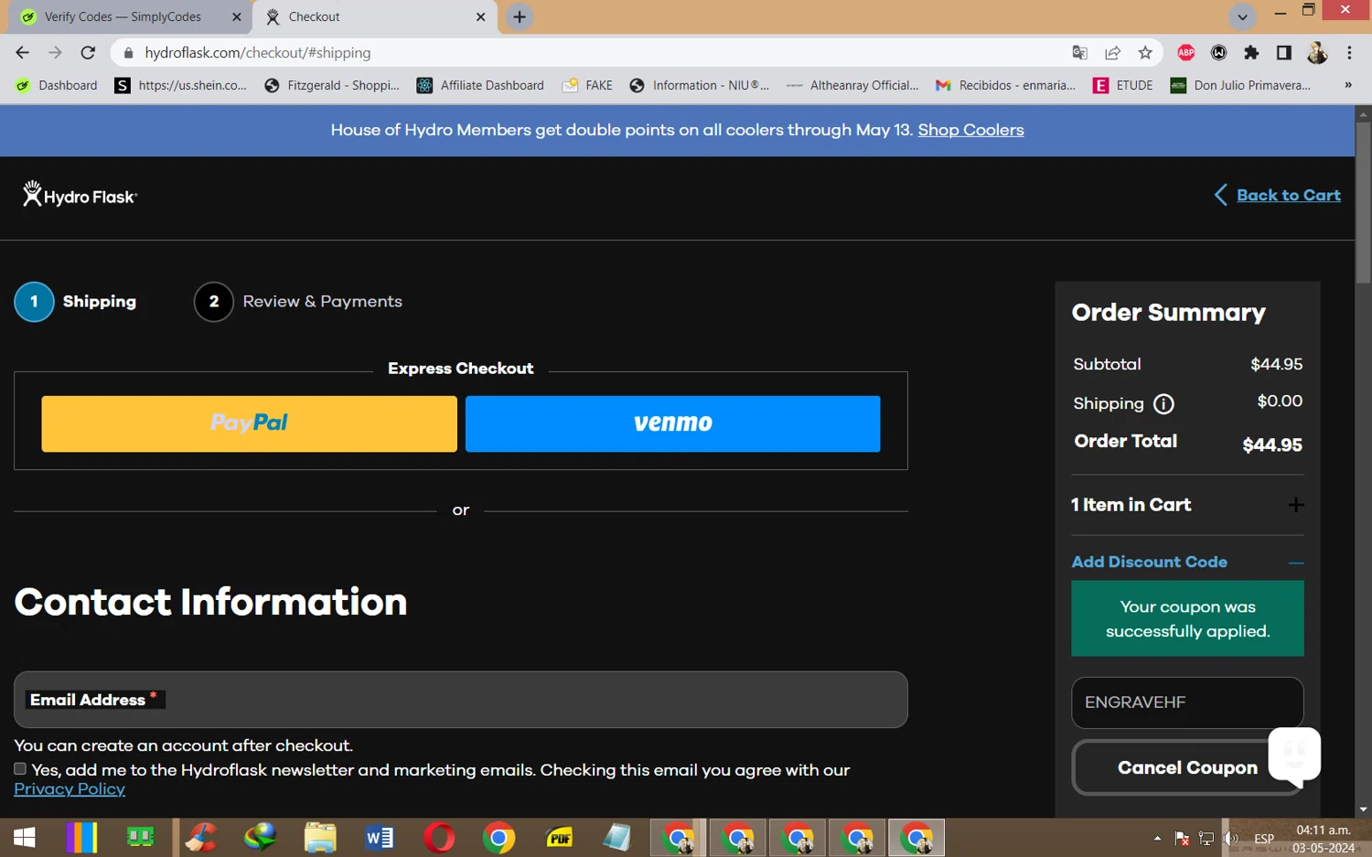Close the SimplyCodes browser tab

[237, 16]
